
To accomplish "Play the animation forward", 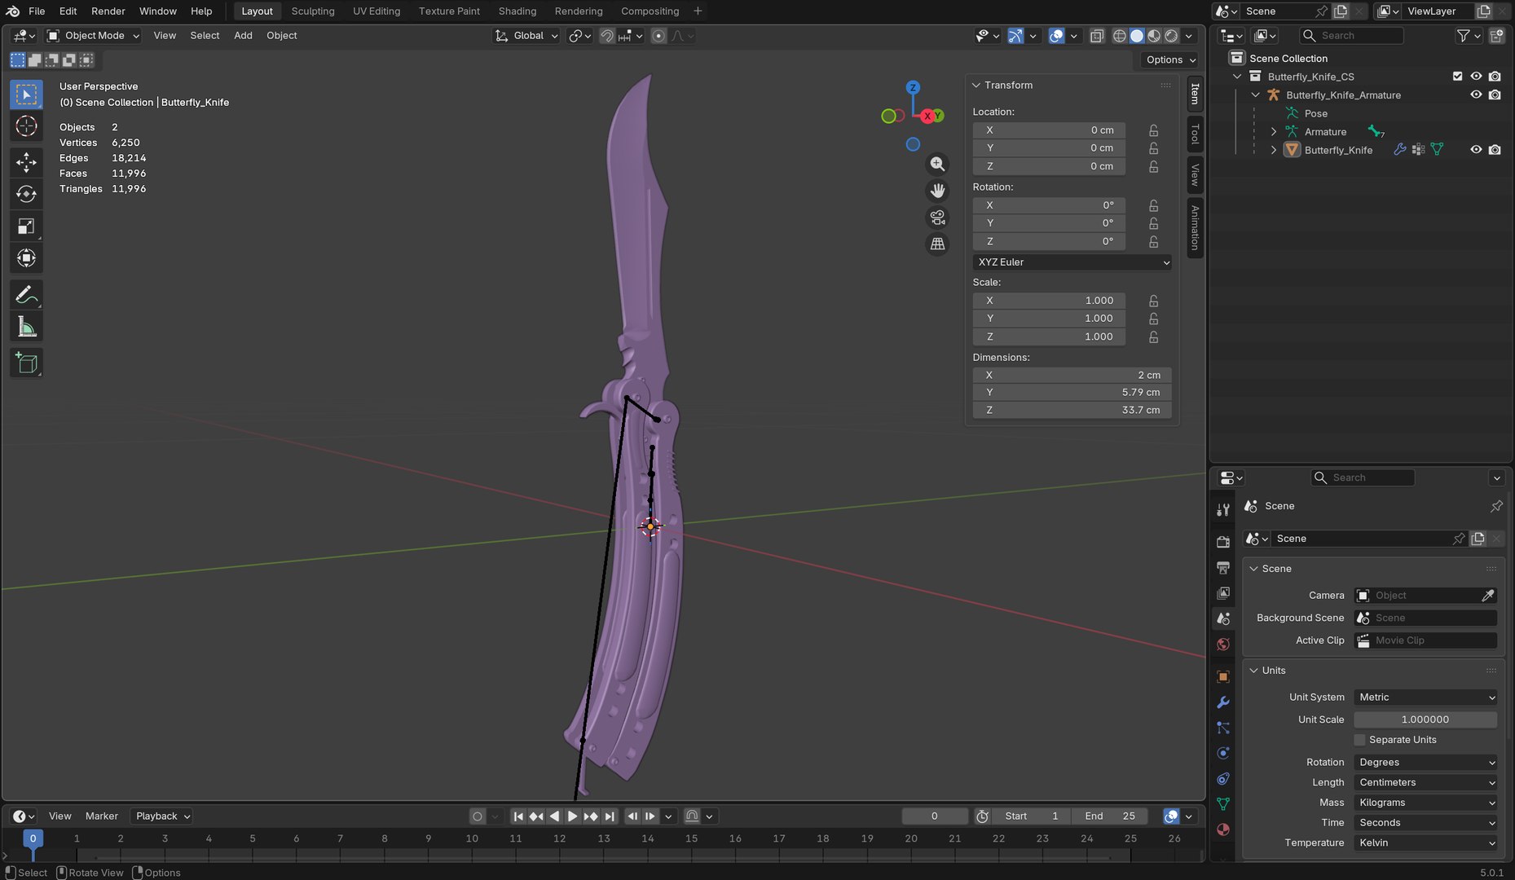I will pos(572,816).
